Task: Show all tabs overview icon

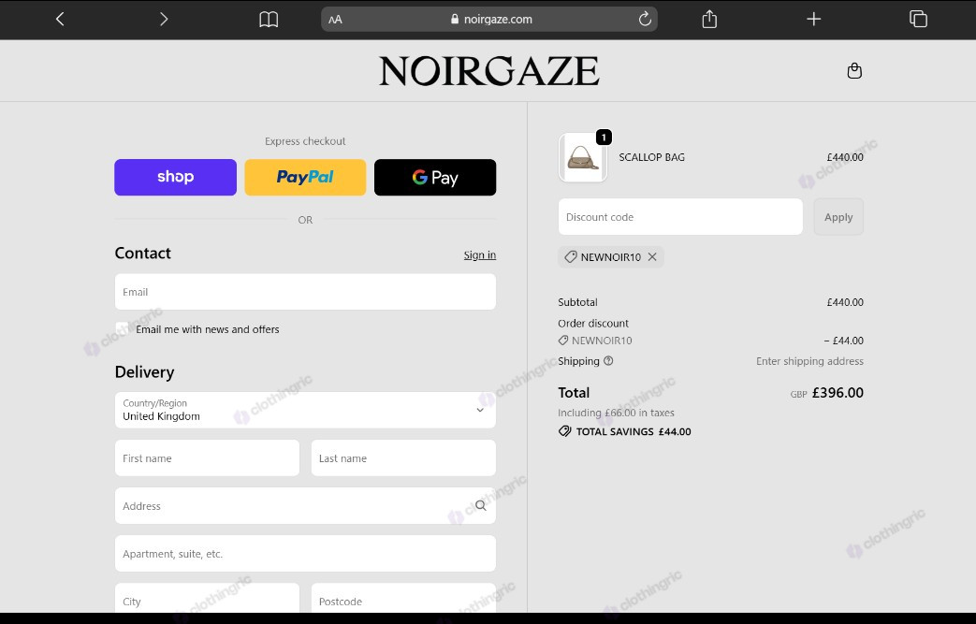Action: tap(918, 19)
